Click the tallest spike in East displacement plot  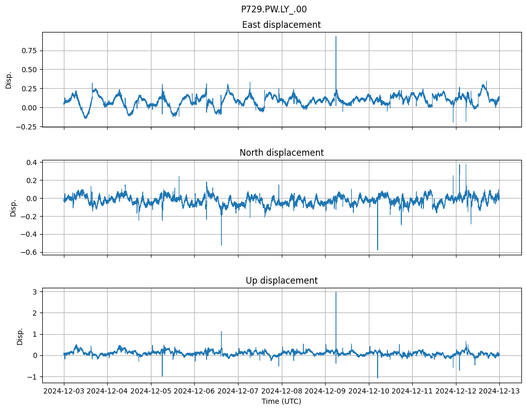click(x=336, y=37)
